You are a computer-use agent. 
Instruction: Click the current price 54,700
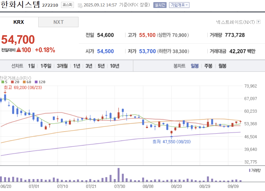[x=18, y=40]
